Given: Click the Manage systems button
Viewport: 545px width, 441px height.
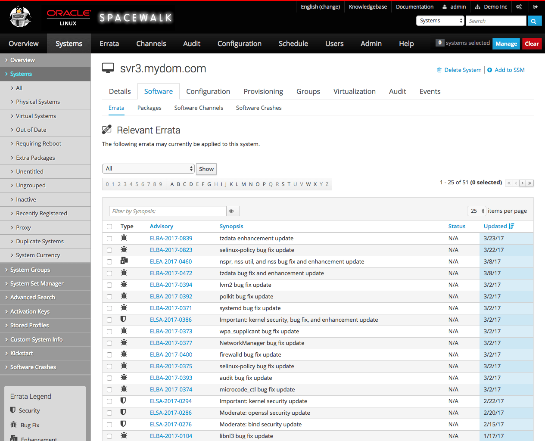Looking at the screenshot, I should [506, 43].
